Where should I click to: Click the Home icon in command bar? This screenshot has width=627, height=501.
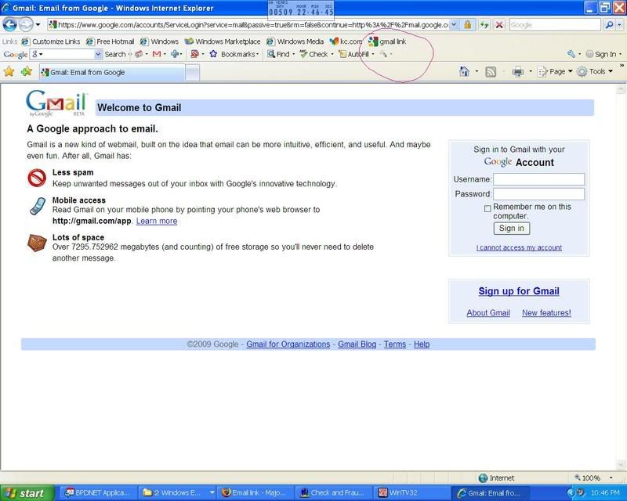click(464, 71)
